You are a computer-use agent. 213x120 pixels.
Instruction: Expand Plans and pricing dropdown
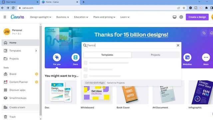click(x=104, y=17)
